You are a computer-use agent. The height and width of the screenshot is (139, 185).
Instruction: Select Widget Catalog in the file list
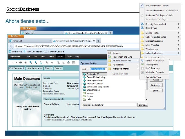pos(93,90)
